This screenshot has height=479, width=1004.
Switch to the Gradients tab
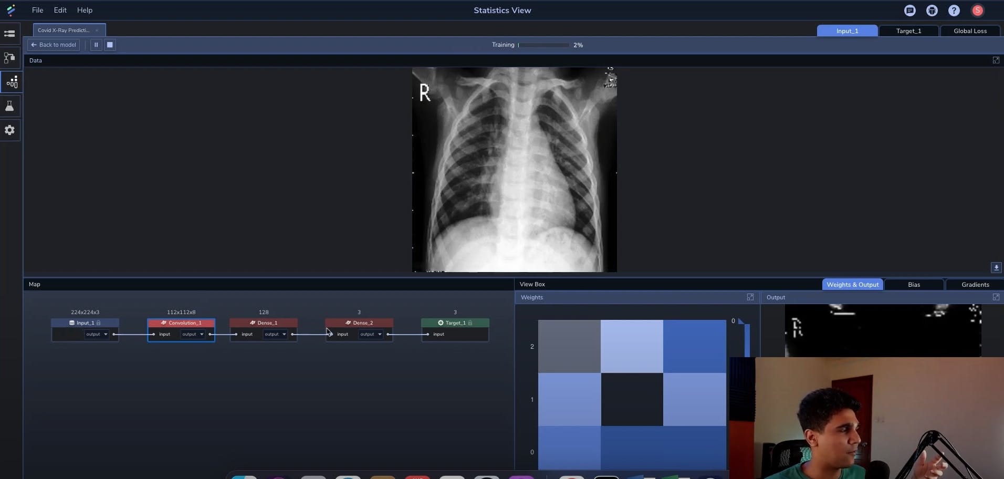pos(975,285)
